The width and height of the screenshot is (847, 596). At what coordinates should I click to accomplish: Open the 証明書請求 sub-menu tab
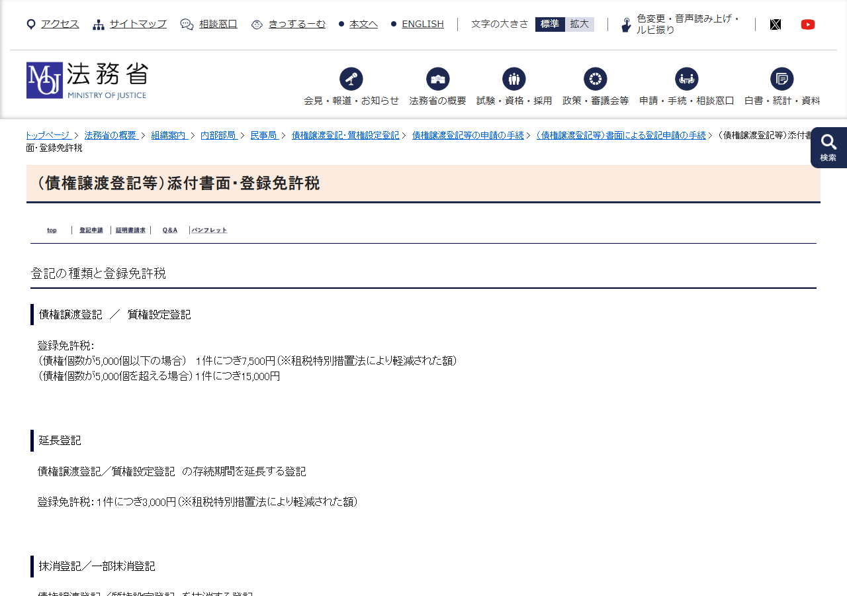[x=130, y=230]
